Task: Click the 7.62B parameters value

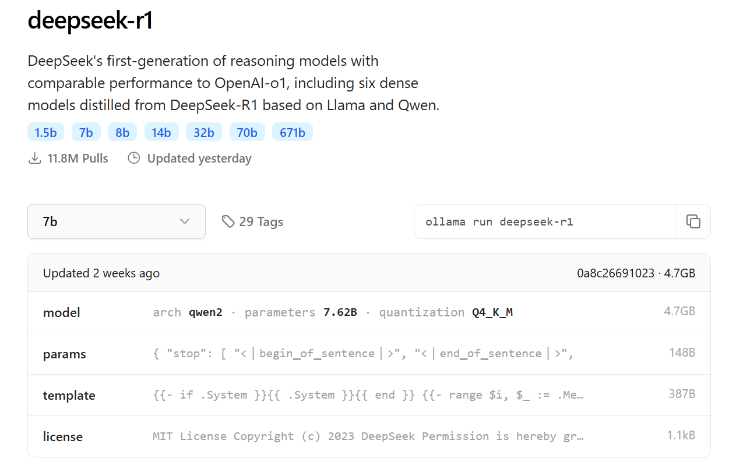Action: tap(340, 312)
